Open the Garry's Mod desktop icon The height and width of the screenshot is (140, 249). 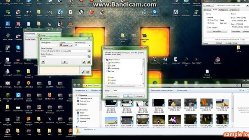(18, 96)
